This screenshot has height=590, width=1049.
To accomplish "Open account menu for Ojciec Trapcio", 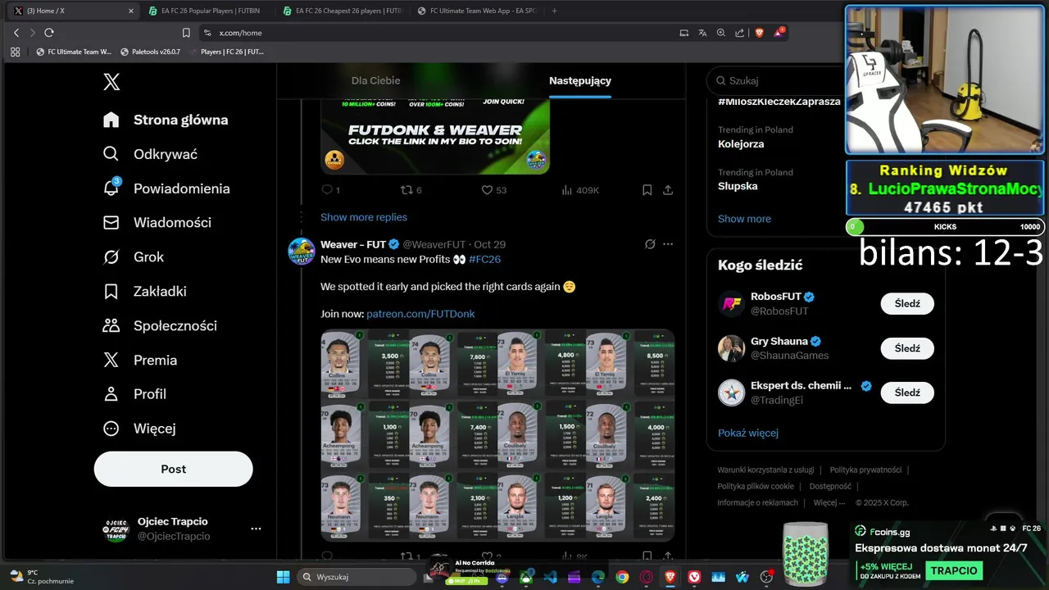I will 182,529.
